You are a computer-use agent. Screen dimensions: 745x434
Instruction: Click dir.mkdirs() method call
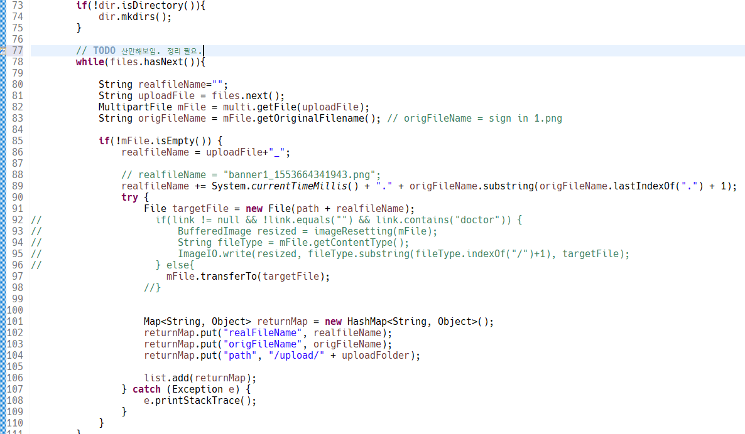[134, 17]
